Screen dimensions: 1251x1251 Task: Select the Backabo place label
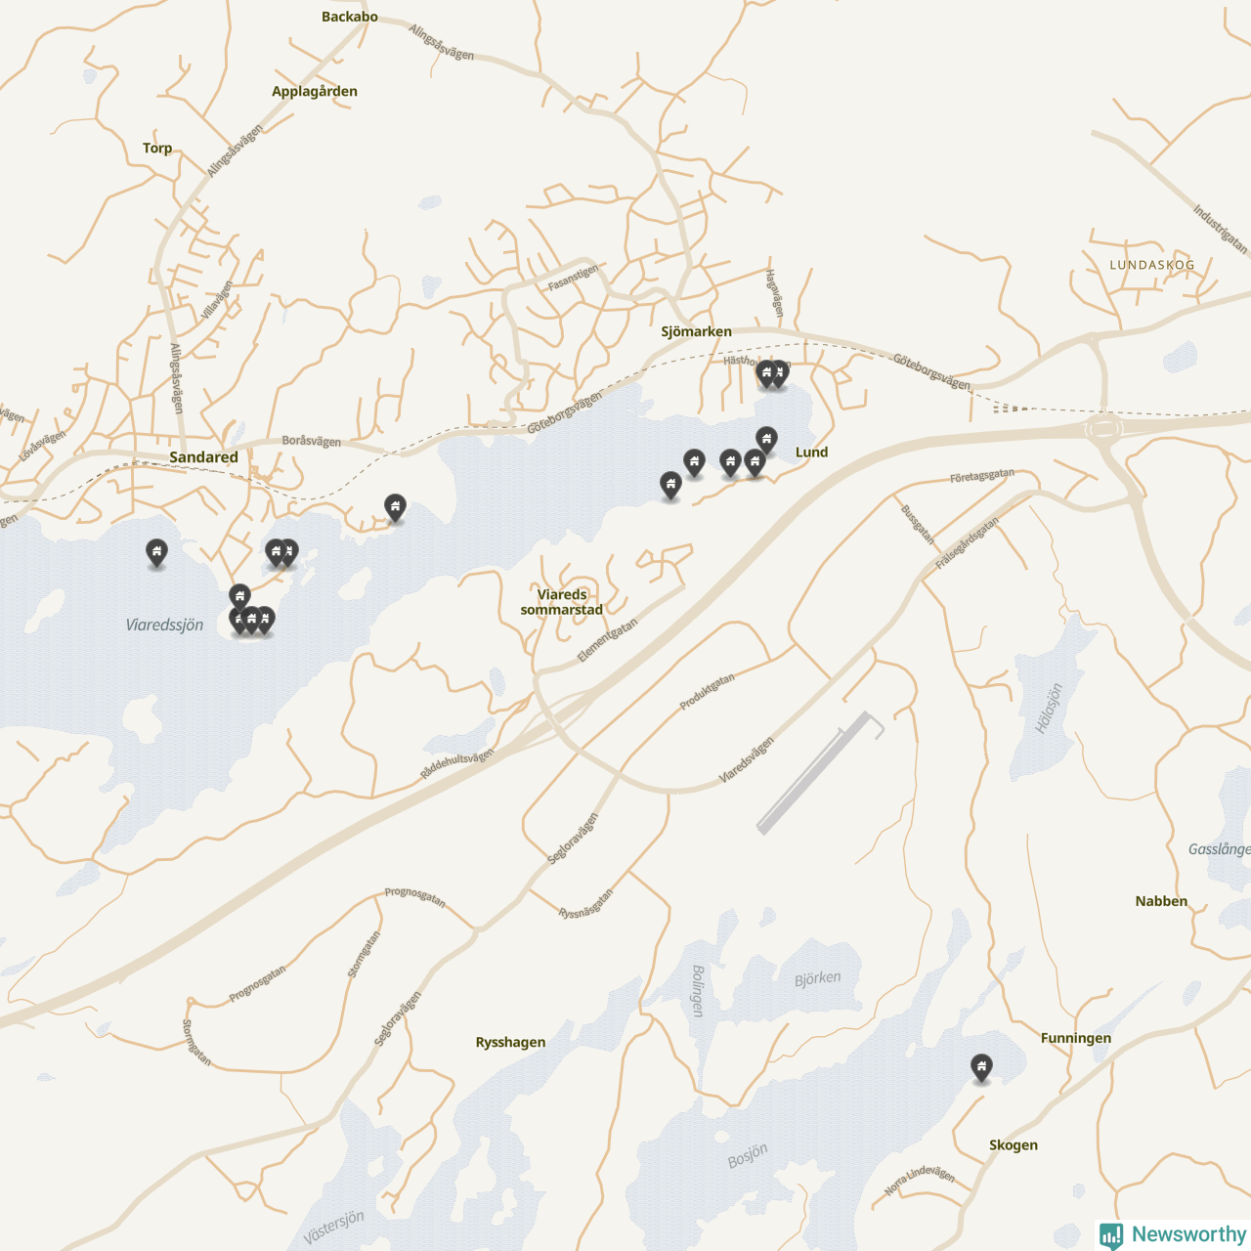(350, 17)
